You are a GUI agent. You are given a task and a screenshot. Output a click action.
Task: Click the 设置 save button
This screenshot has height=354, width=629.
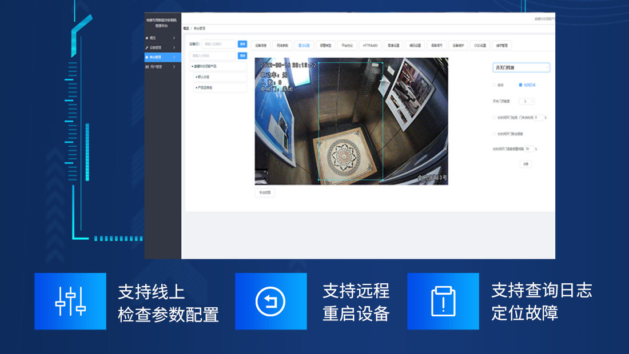(527, 164)
